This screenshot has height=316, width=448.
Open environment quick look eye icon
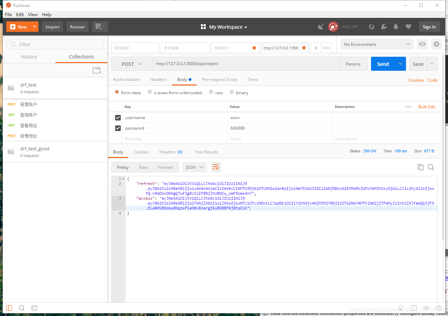[422, 44]
